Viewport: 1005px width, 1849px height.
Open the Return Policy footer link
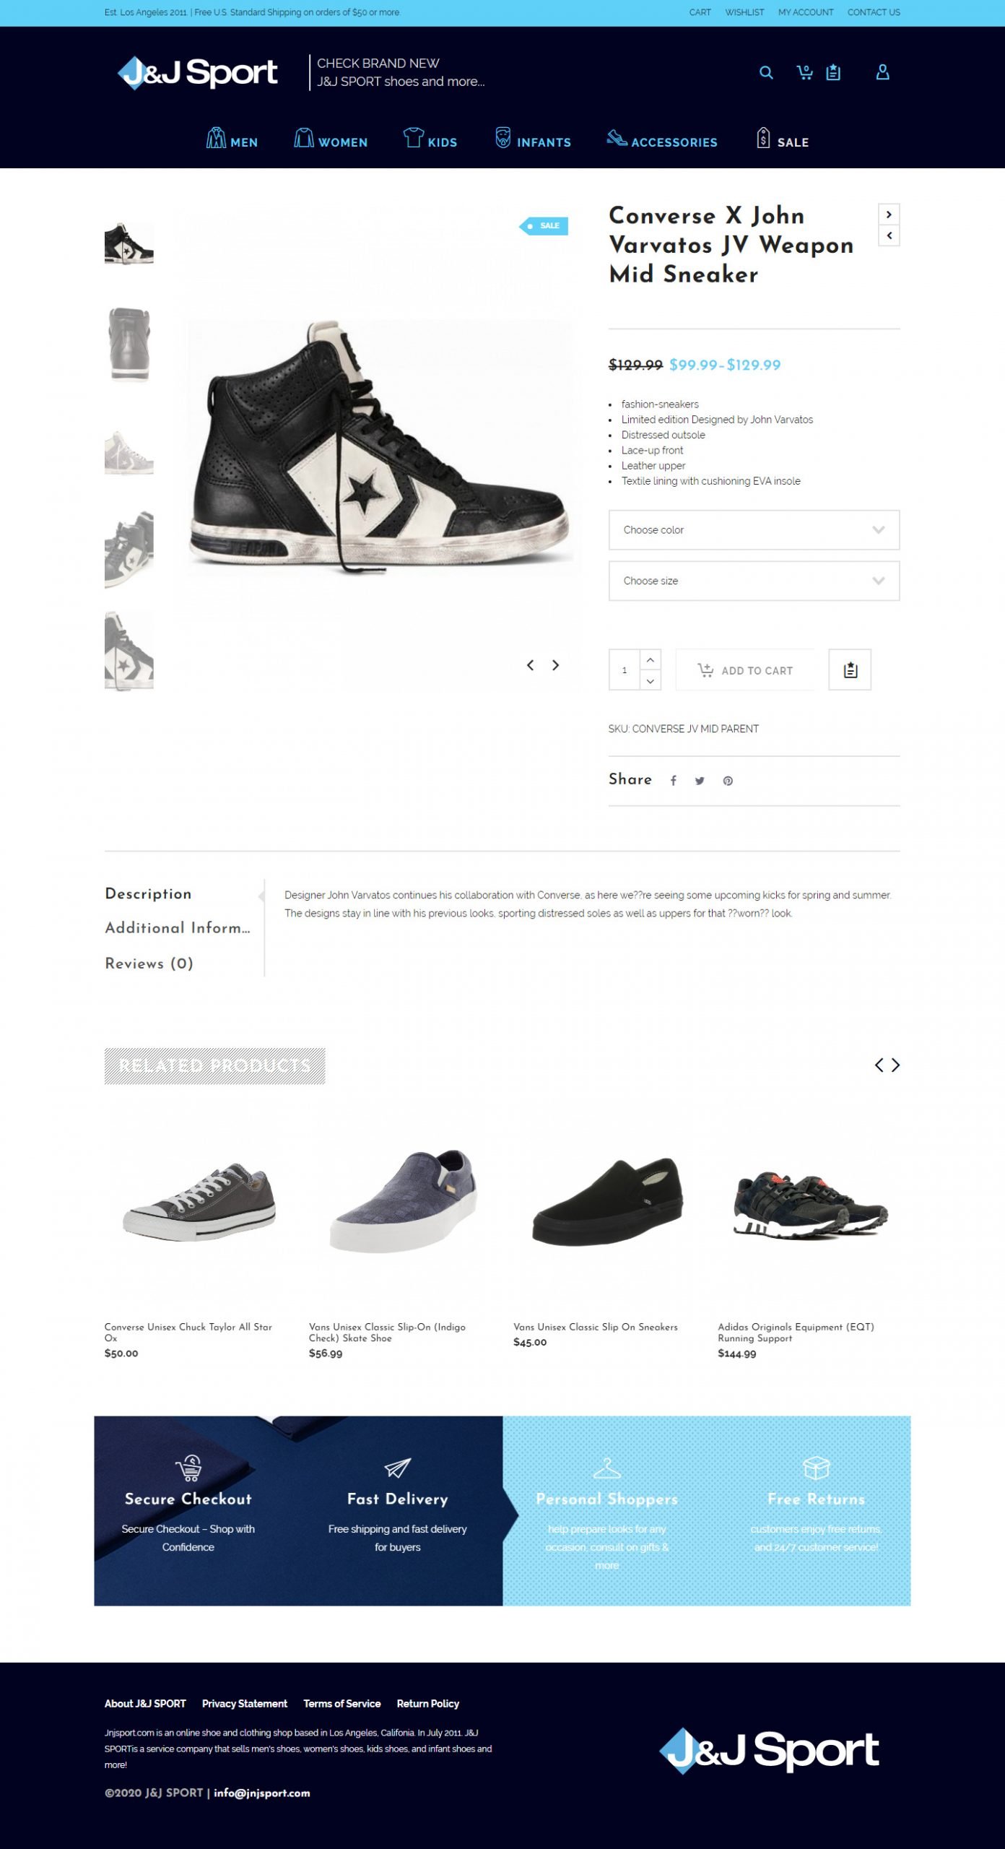(x=427, y=1703)
